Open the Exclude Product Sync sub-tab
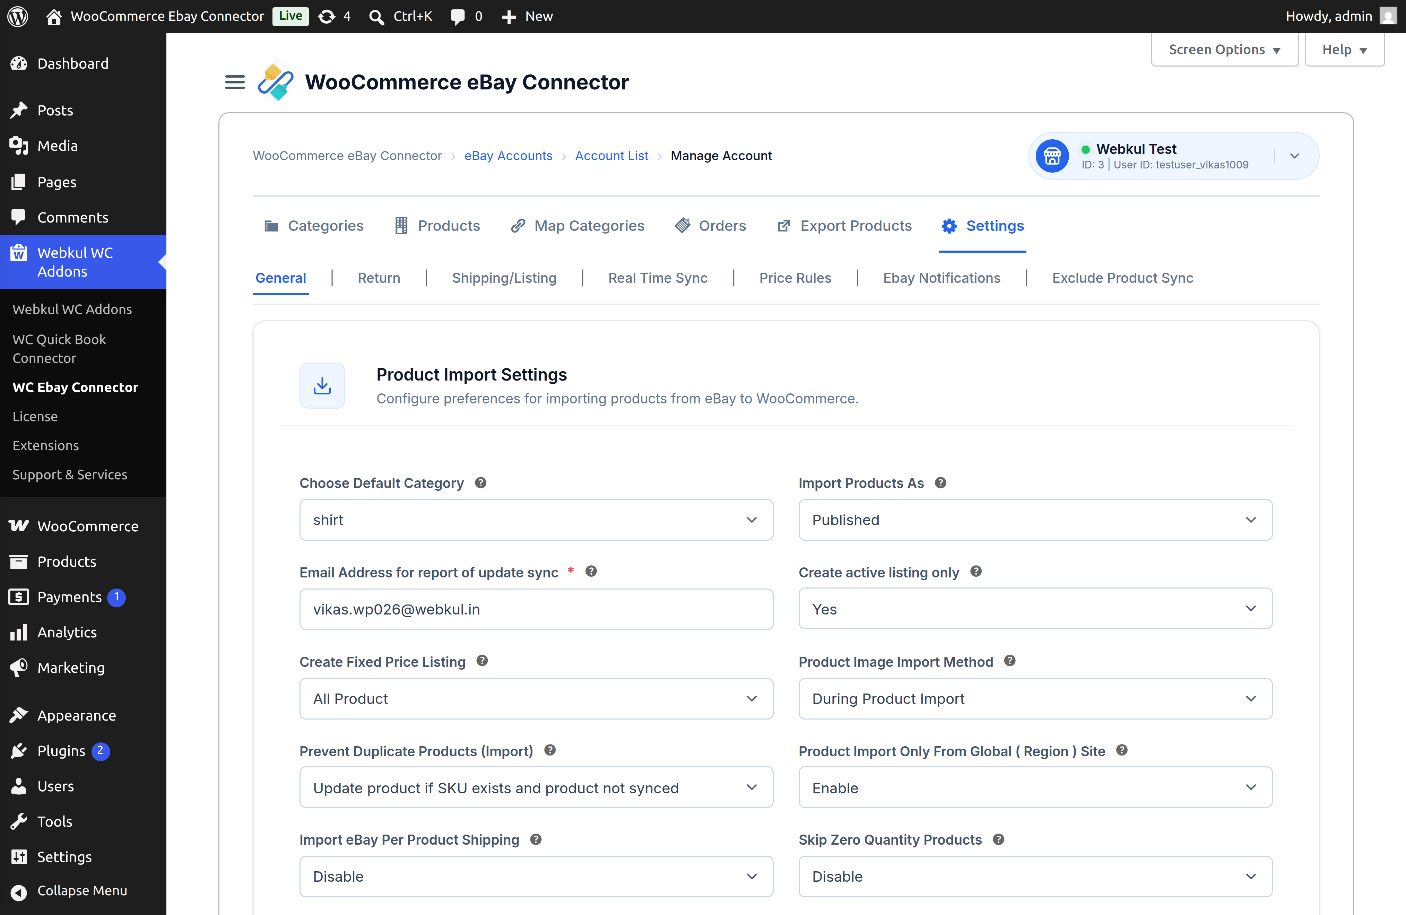This screenshot has height=915, width=1406. pyautogui.click(x=1122, y=278)
